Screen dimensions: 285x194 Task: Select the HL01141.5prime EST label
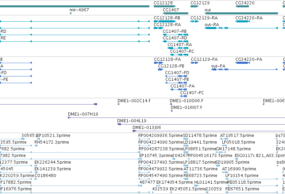[x=211, y=182]
